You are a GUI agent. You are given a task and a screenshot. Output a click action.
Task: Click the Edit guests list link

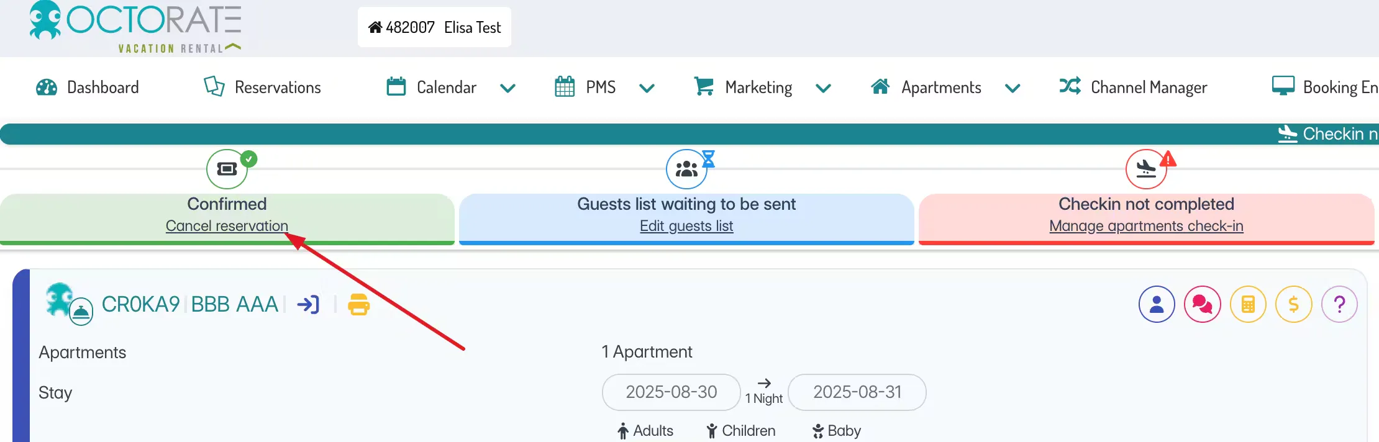[x=686, y=226]
